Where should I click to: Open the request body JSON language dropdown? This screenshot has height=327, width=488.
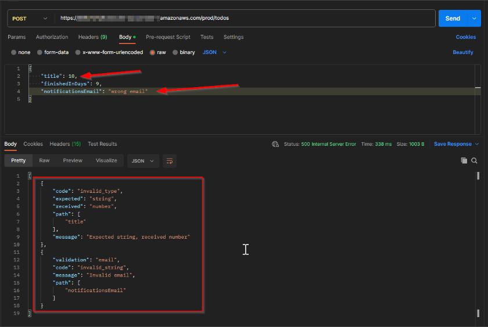214,52
